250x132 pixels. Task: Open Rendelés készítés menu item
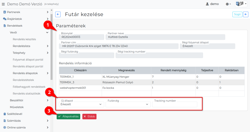(24, 39)
